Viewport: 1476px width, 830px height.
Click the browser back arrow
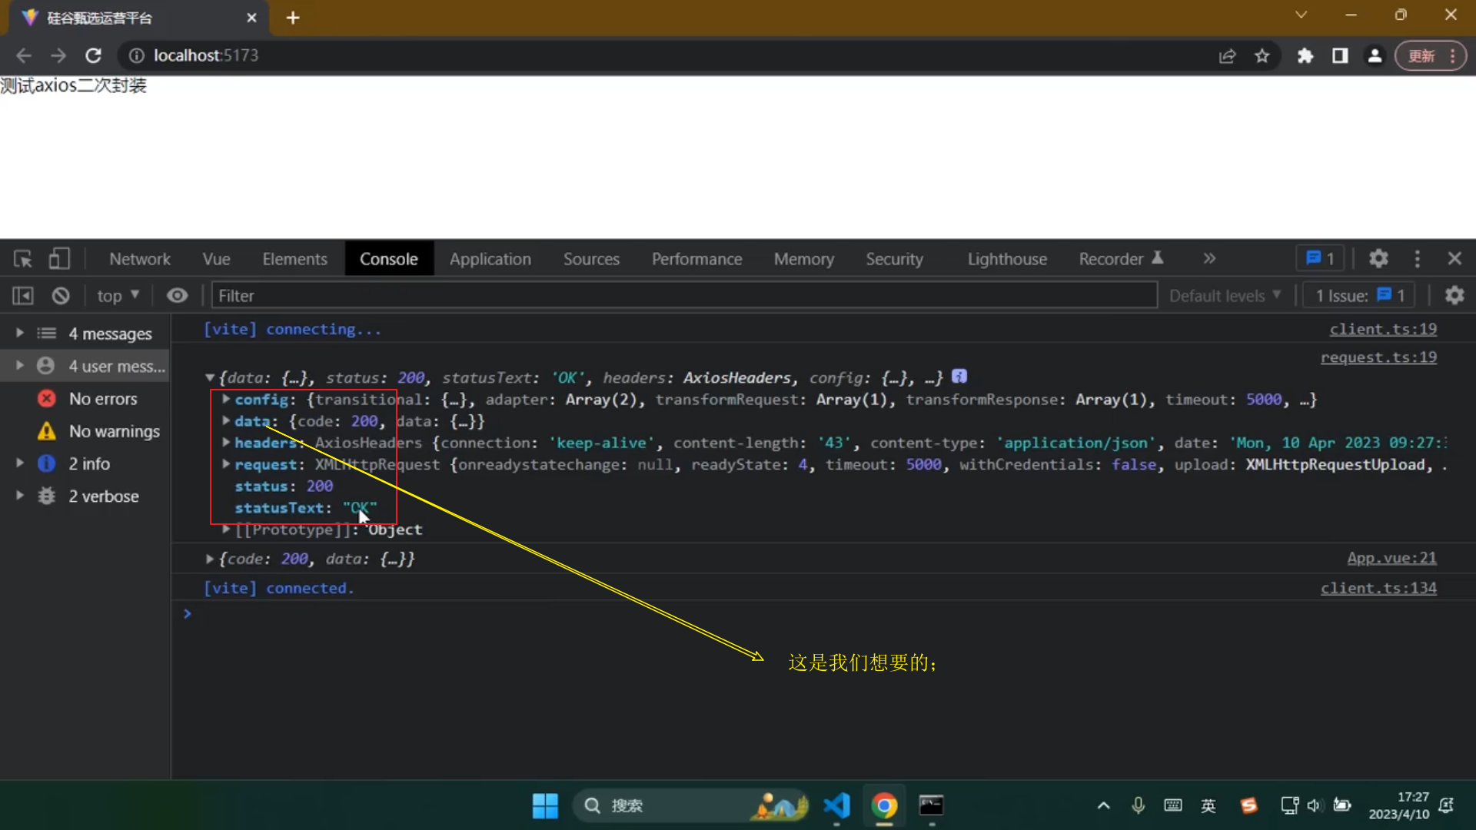click(24, 55)
